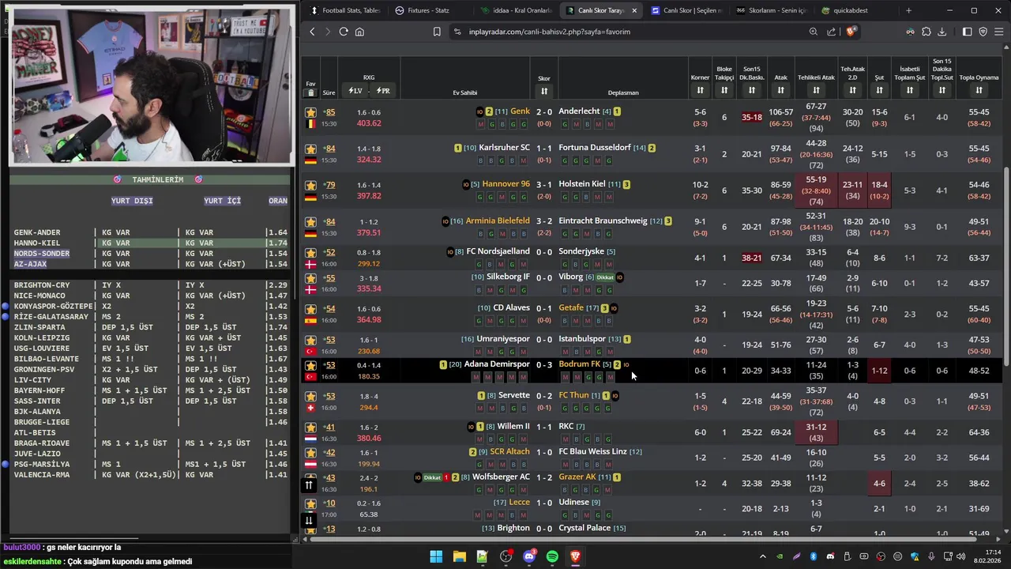Open browser extensions menu
Viewport: 1011px width, 569px height.
[926, 32]
